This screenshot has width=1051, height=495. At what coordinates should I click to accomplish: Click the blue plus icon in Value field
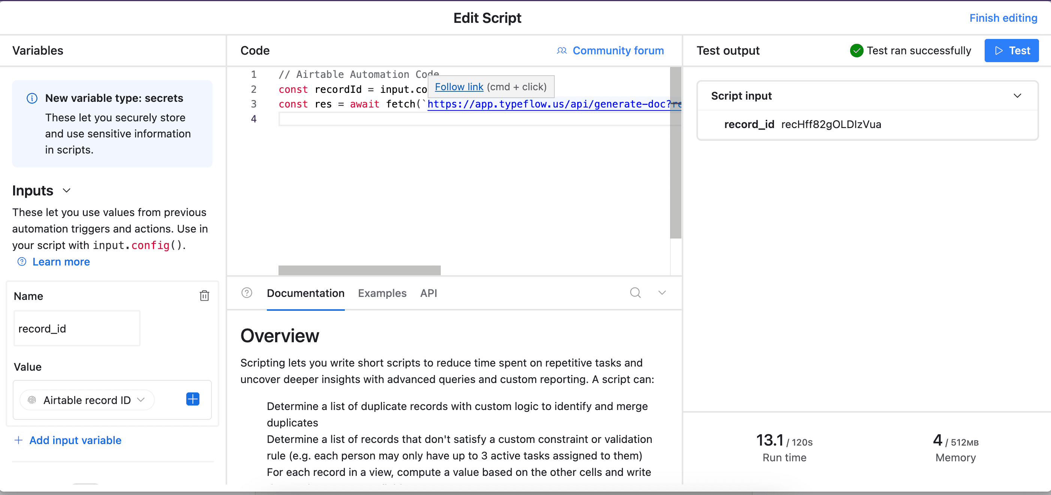pyautogui.click(x=193, y=399)
